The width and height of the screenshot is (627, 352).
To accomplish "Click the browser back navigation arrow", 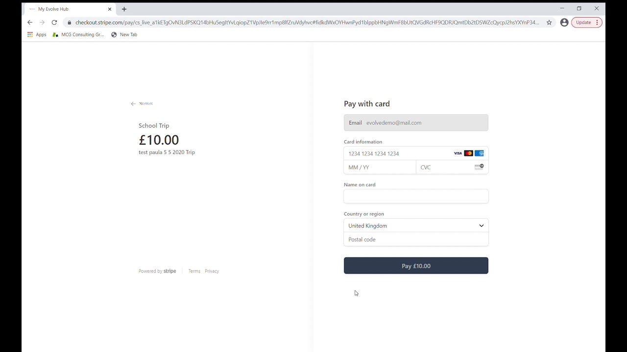I will pos(30,22).
